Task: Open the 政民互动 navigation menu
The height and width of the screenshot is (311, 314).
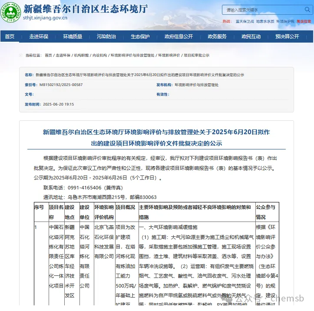Action: pos(251,36)
